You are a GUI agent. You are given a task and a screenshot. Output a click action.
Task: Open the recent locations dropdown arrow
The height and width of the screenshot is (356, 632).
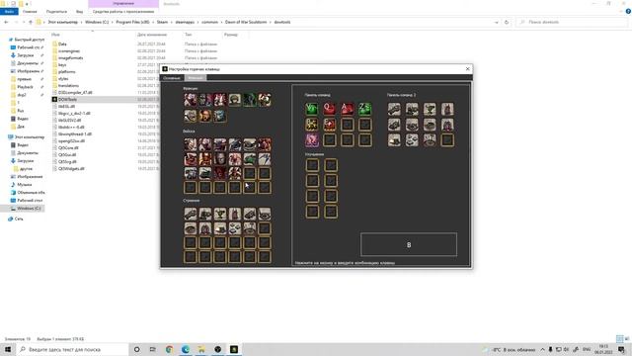point(24,22)
